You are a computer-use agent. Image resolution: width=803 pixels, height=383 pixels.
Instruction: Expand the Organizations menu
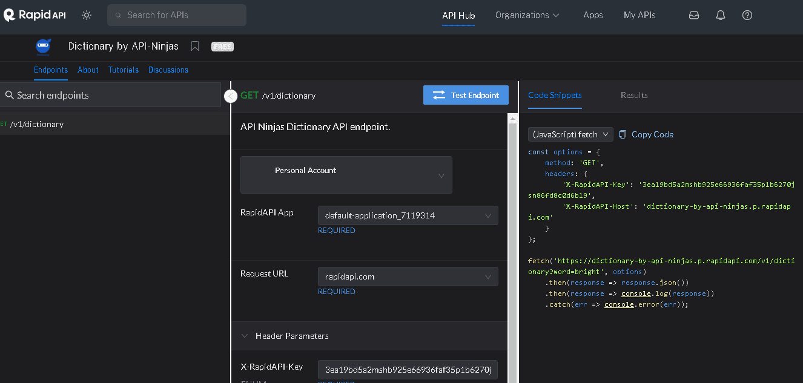click(527, 15)
